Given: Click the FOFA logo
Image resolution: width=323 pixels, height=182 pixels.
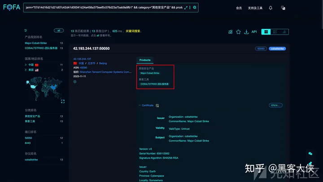Looking at the screenshot, I should click(x=12, y=8).
